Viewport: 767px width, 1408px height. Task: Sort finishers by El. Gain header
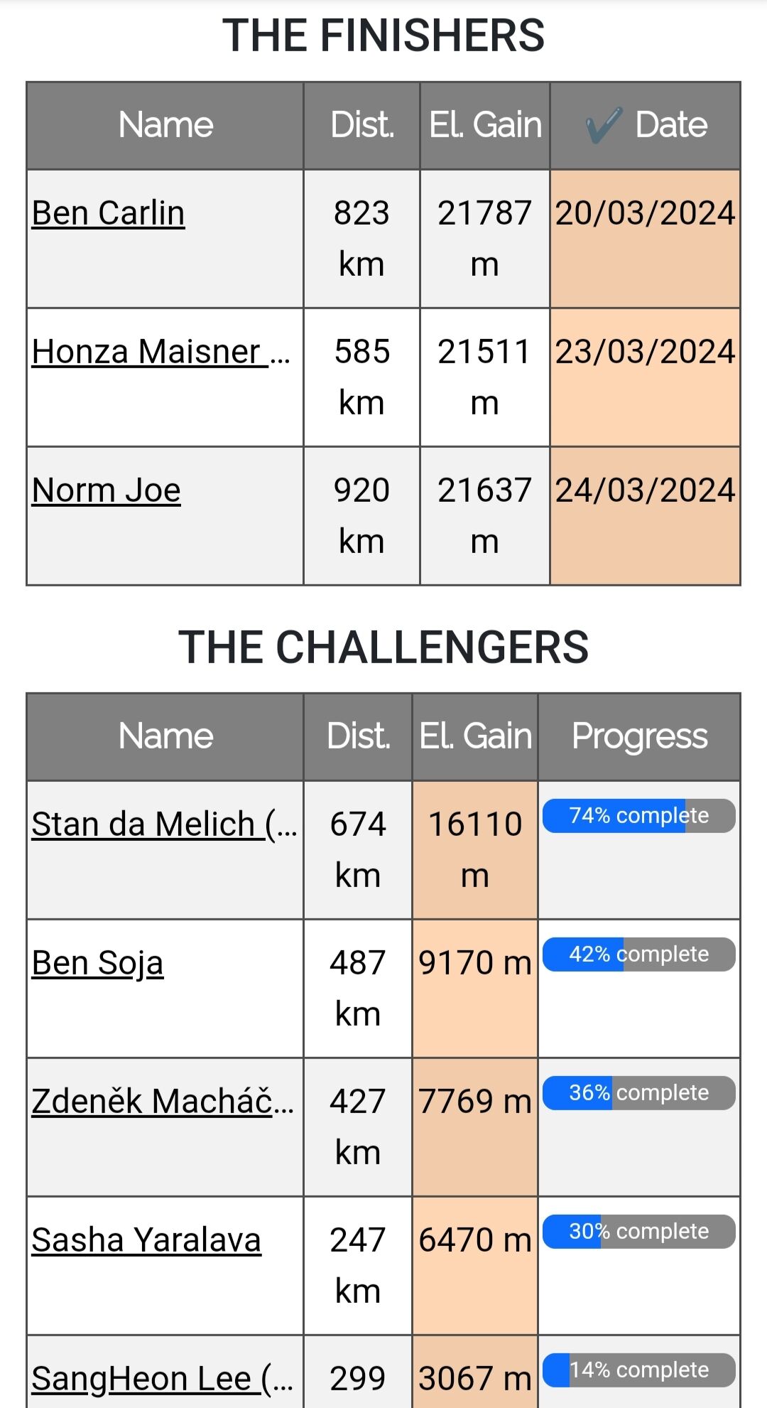[x=485, y=125]
